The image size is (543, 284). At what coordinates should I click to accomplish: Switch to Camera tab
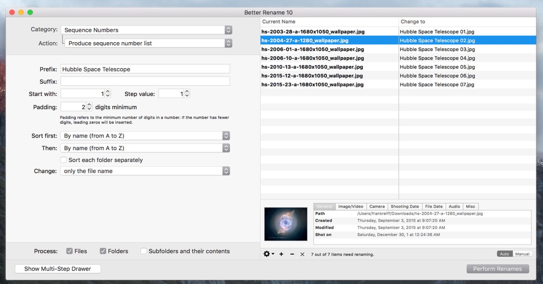[x=377, y=206]
